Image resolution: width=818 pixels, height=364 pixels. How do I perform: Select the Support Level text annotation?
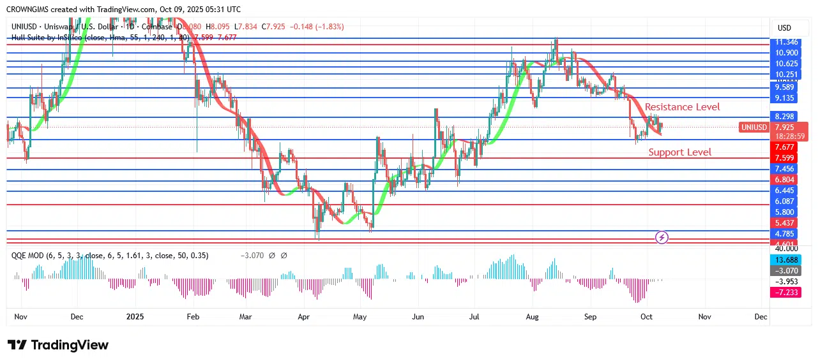click(x=679, y=152)
